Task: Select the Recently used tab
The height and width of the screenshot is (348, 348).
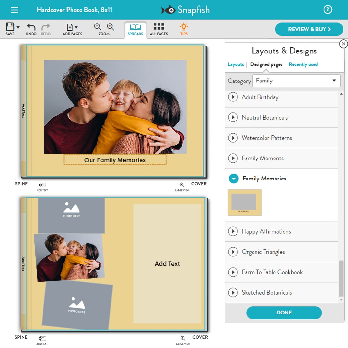Action: (x=303, y=64)
